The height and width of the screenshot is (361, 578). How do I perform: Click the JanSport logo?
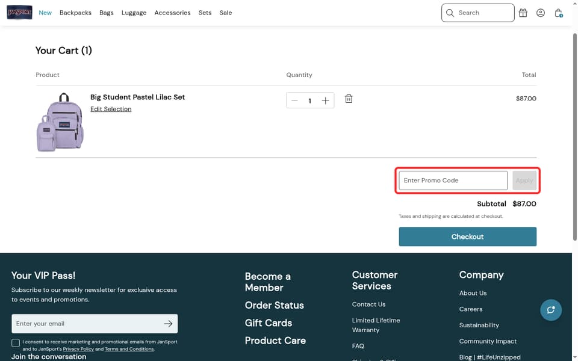(19, 13)
